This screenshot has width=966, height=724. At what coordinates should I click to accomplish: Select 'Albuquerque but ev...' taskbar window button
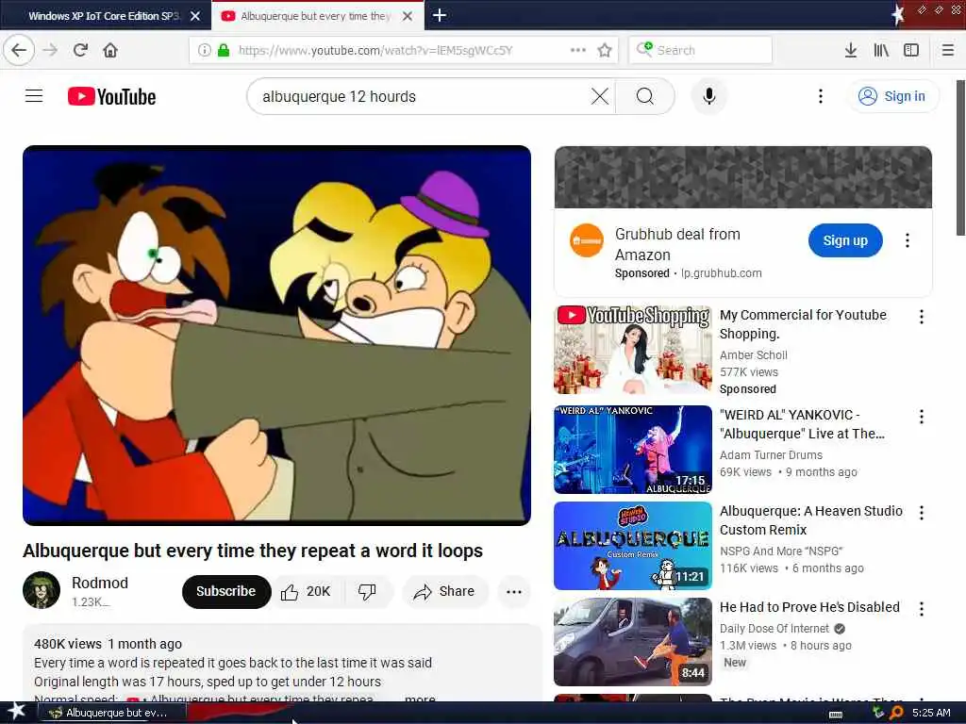point(111,713)
